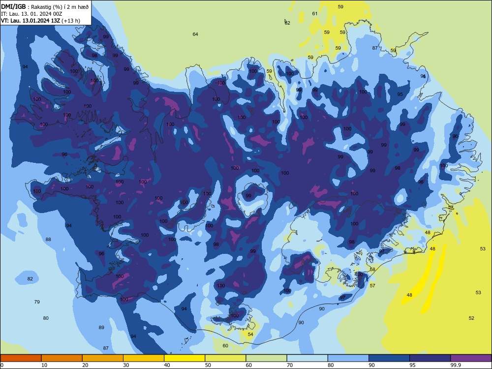The width and height of the screenshot is (492, 369).
Task: Select the '82' humidity value on the map
Action: click(x=30, y=278)
